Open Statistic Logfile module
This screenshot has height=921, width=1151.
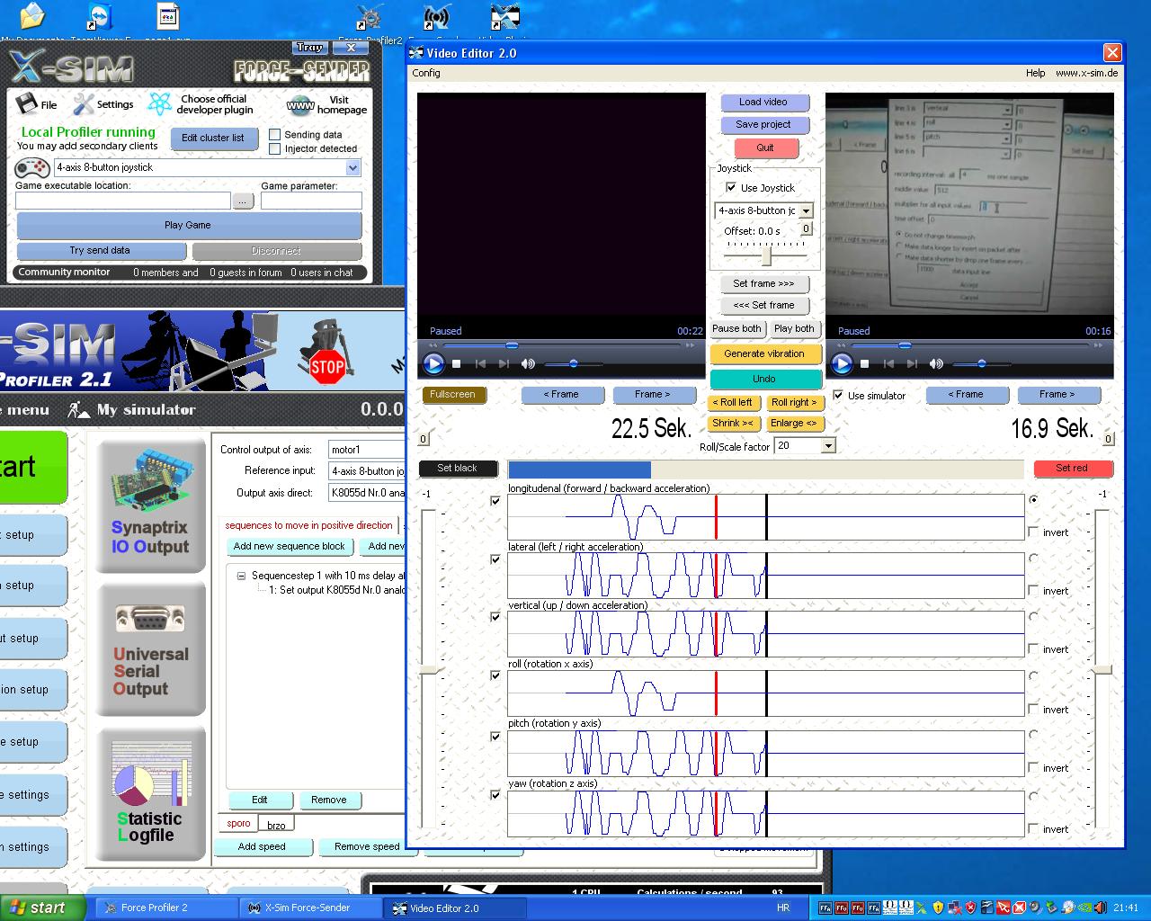(x=150, y=793)
